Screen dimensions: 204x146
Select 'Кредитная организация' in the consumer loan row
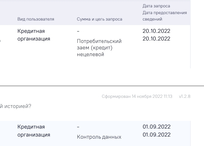click(x=34, y=35)
